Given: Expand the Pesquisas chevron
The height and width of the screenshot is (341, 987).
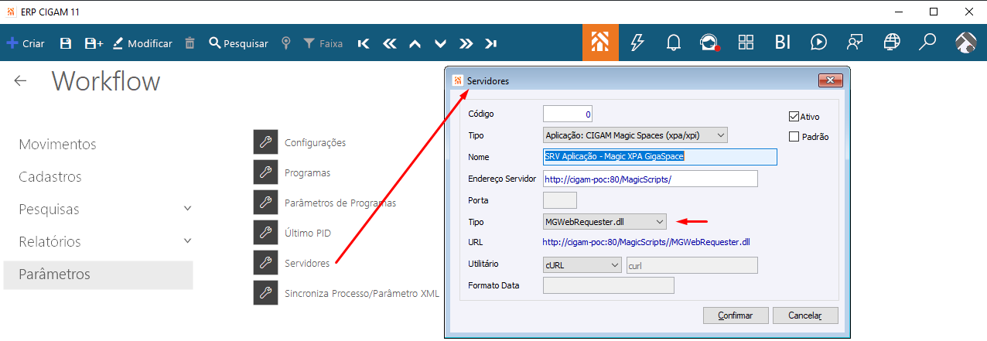Looking at the screenshot, I should click(187, 209).
